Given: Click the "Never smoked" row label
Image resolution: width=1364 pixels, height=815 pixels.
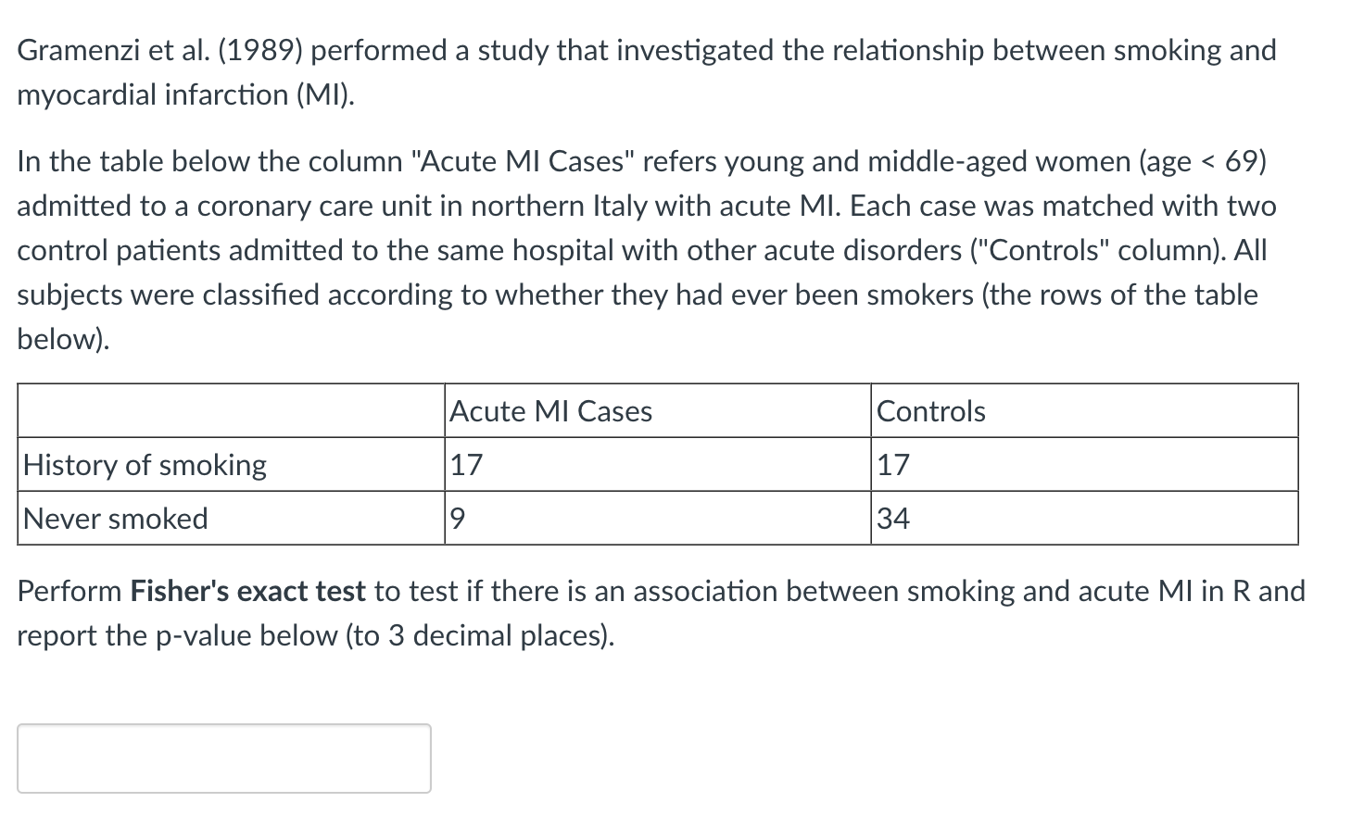Looking at the screenshot, I should (116, 519).
